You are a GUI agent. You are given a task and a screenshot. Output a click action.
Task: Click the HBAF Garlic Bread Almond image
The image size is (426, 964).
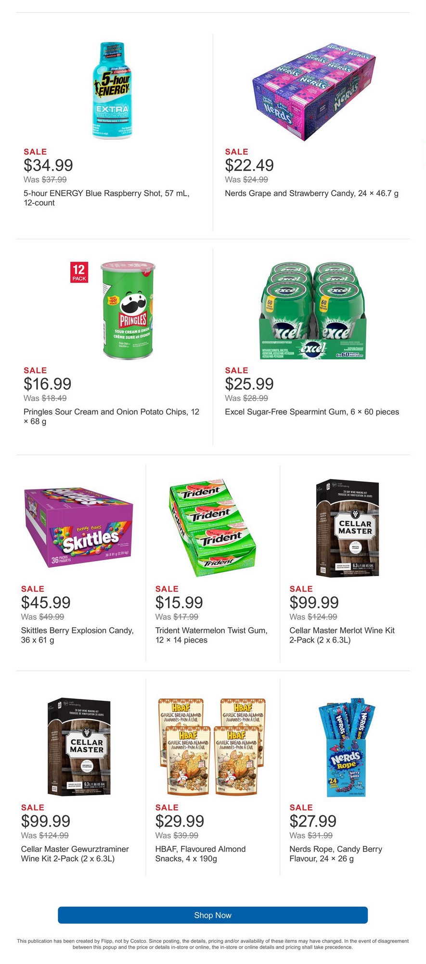(212, 746)
